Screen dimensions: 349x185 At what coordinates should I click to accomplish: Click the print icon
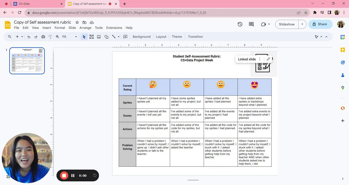(x=43, y=37)
